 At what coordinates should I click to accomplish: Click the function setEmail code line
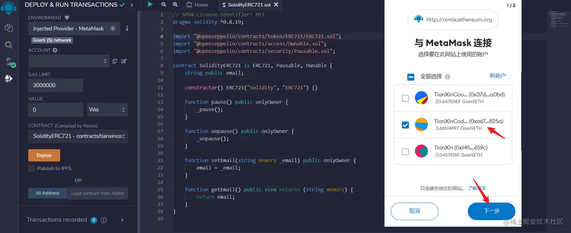click(270, 160)
